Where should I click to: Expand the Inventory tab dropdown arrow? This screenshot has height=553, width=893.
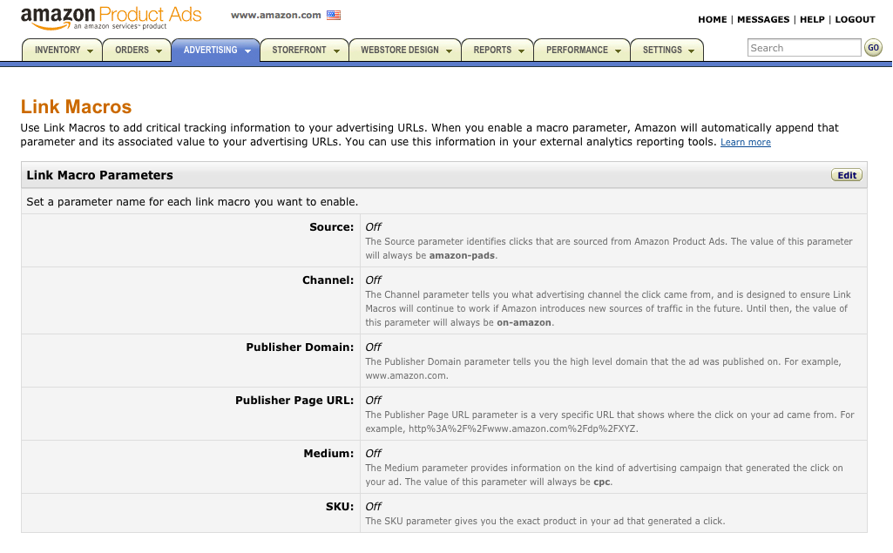point(90,51)
